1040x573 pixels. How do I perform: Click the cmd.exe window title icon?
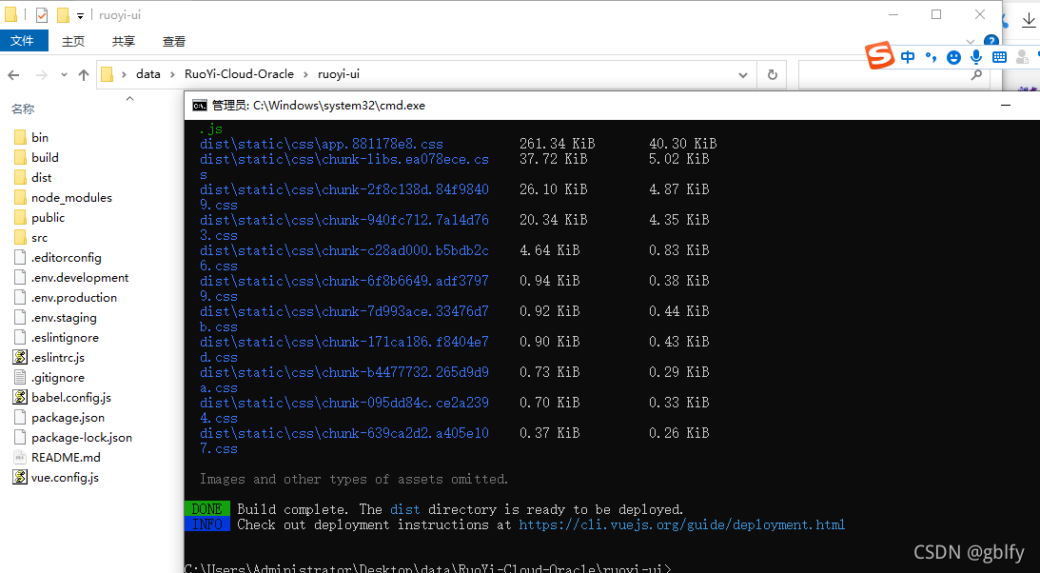coord(199,105)
